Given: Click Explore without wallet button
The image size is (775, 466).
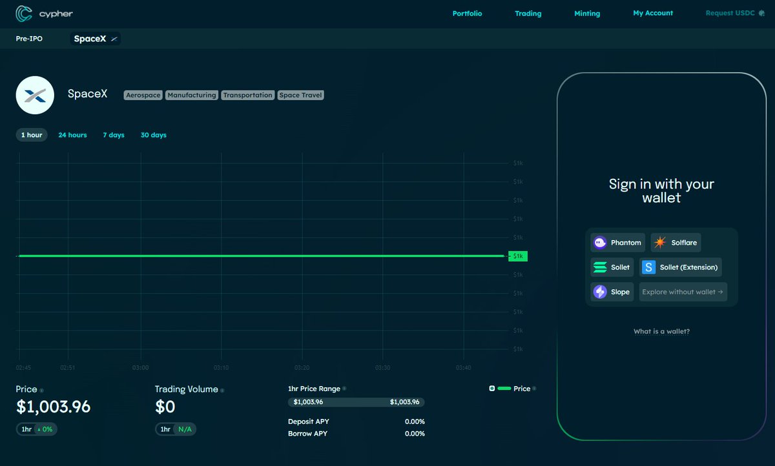Looking at the screenshot, I should click(683, 292).
